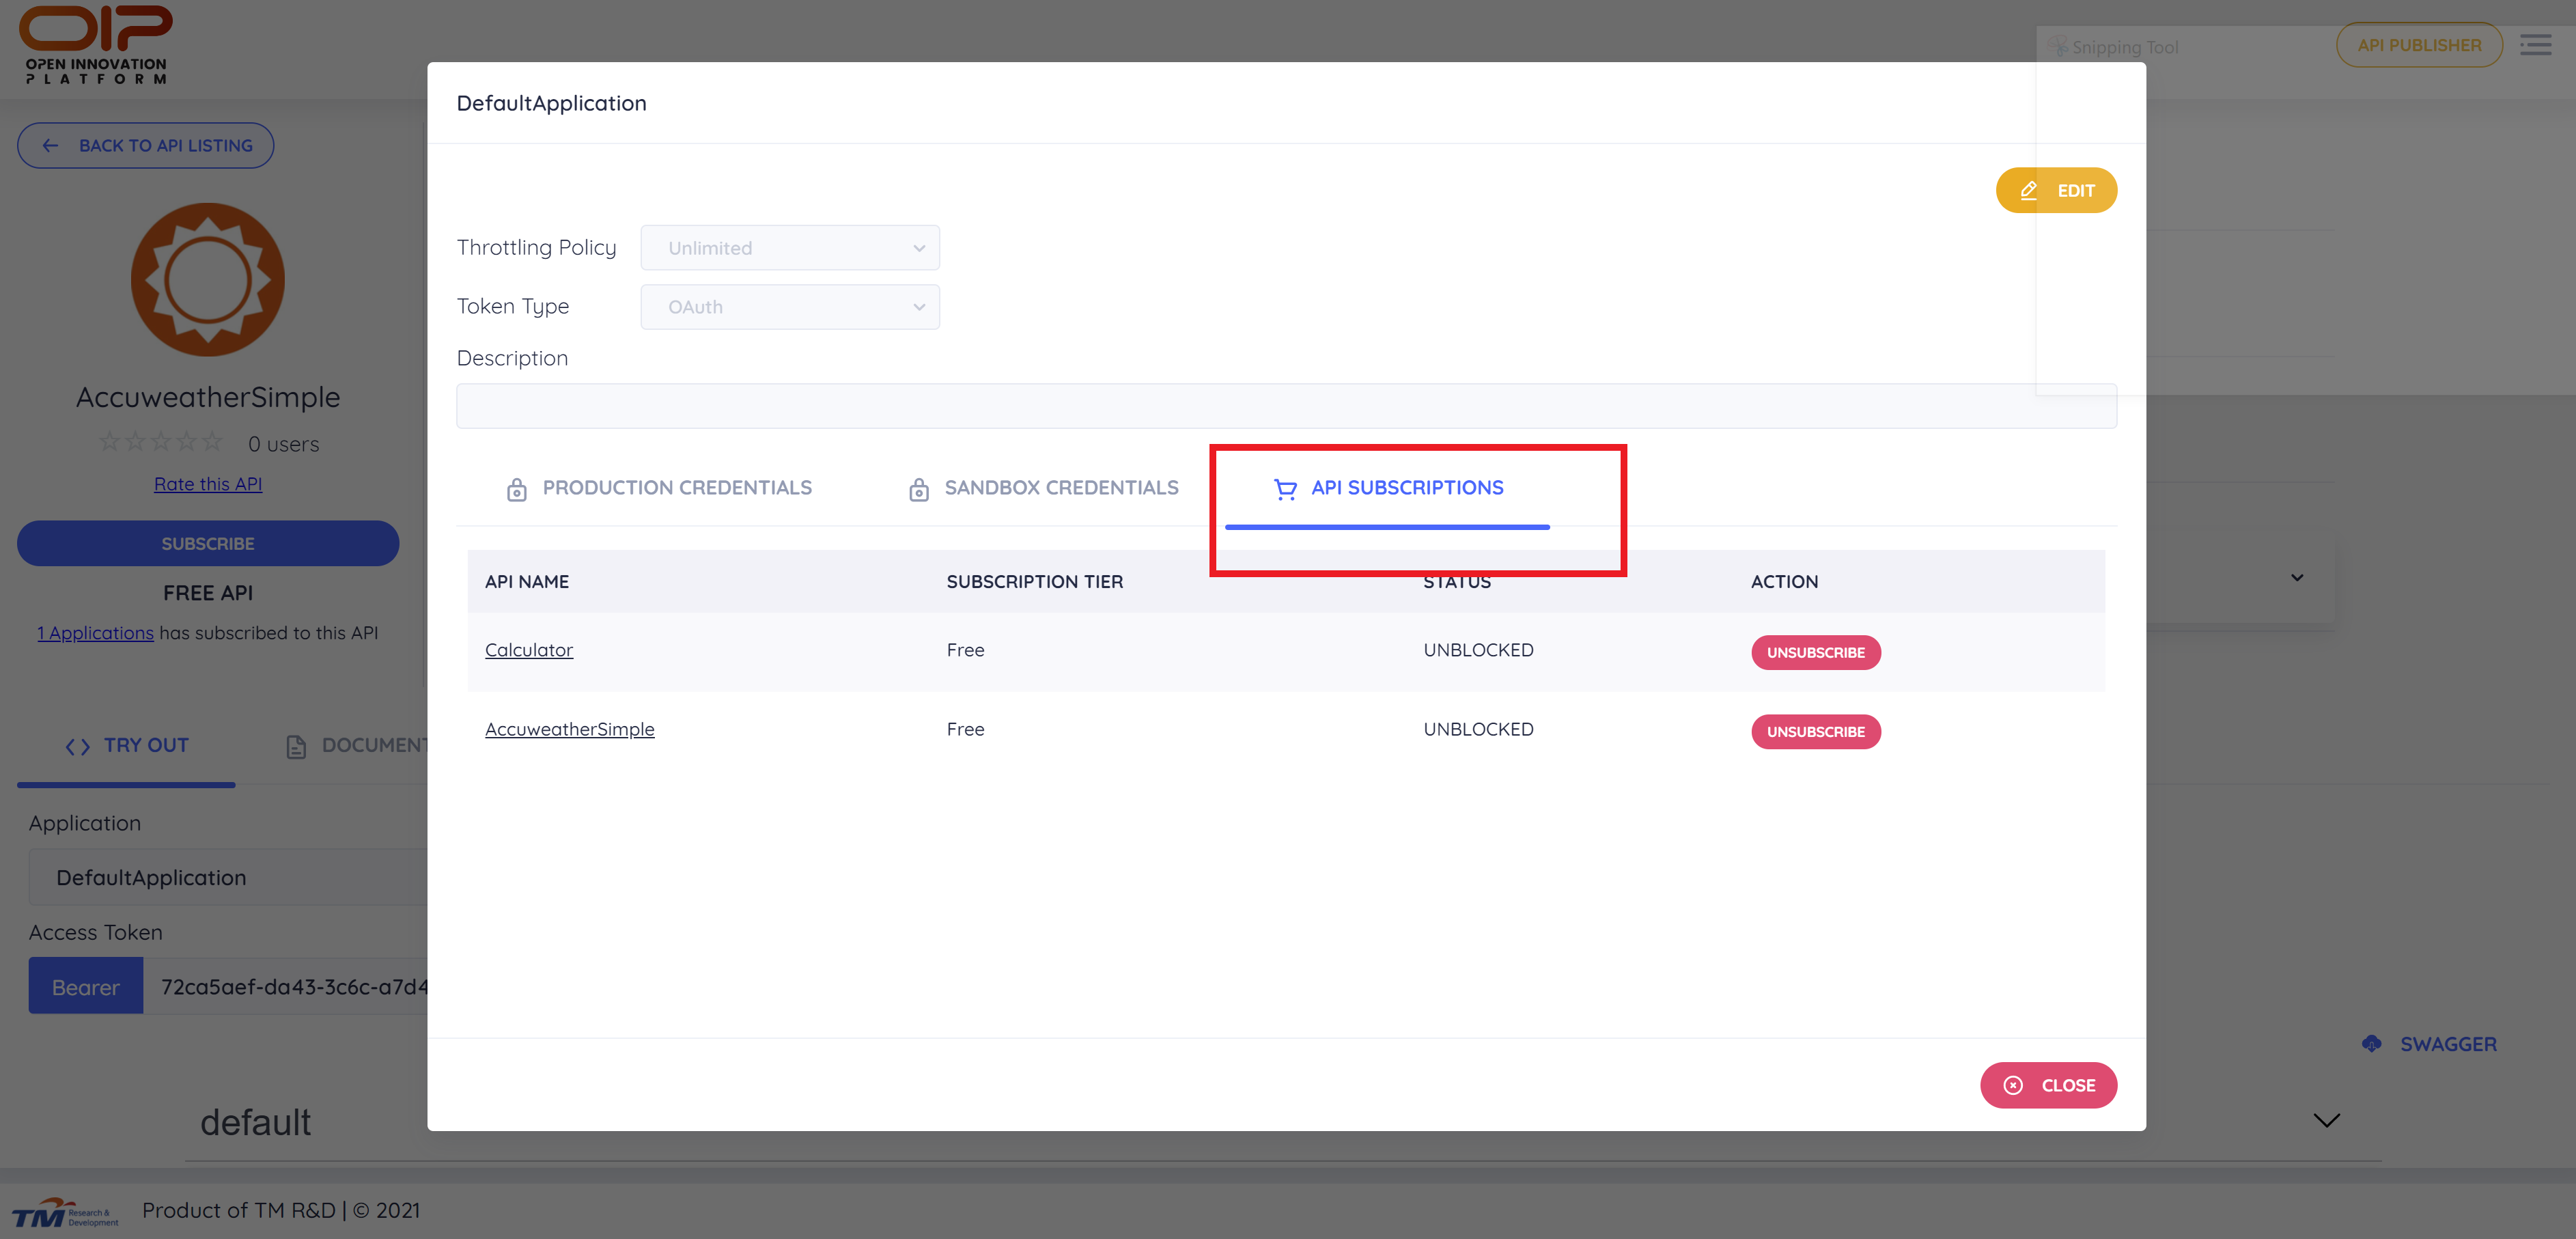
Task: Open the 1 Applications link
Action: click(95, 633)
